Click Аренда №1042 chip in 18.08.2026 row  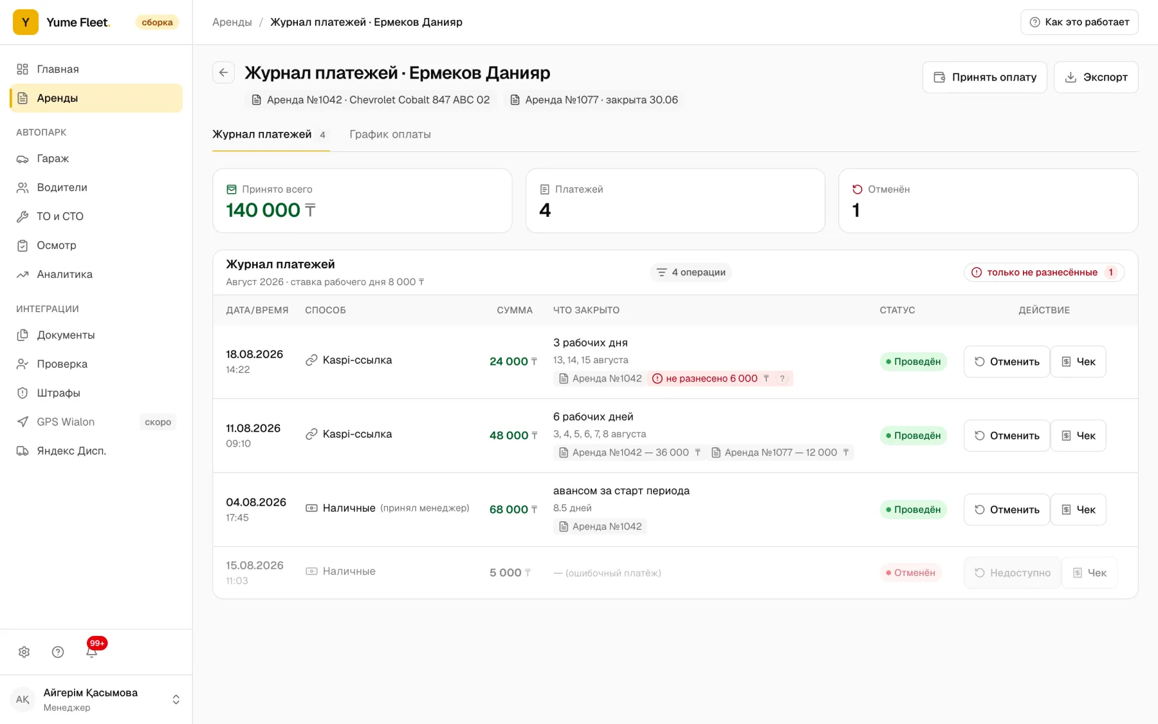click(600, 378)
